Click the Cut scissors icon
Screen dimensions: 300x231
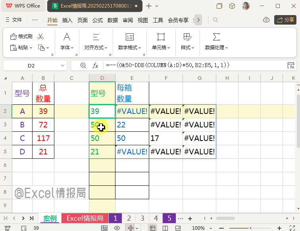[x=40, y=37]
